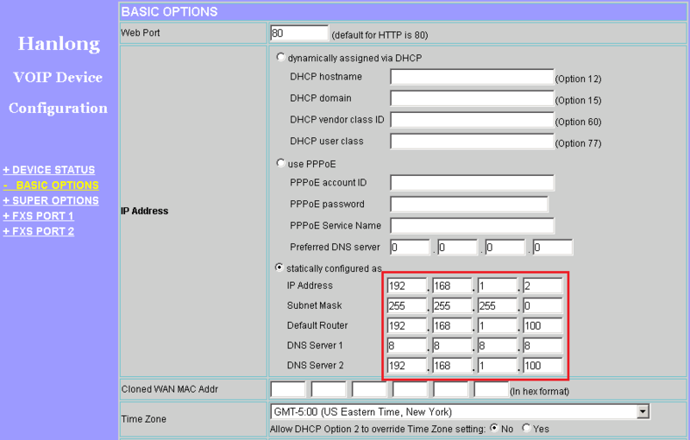The image size is (690, 440).
Task: Click the Web Port input field
Action: 299,33
